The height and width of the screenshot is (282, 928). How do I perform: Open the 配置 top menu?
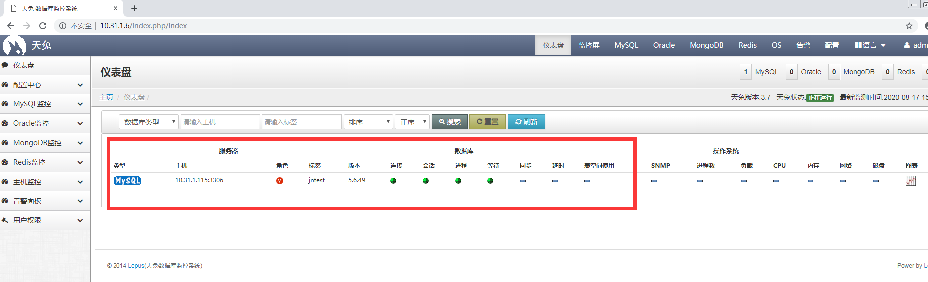pyautogui.click(x=832, y=45)
